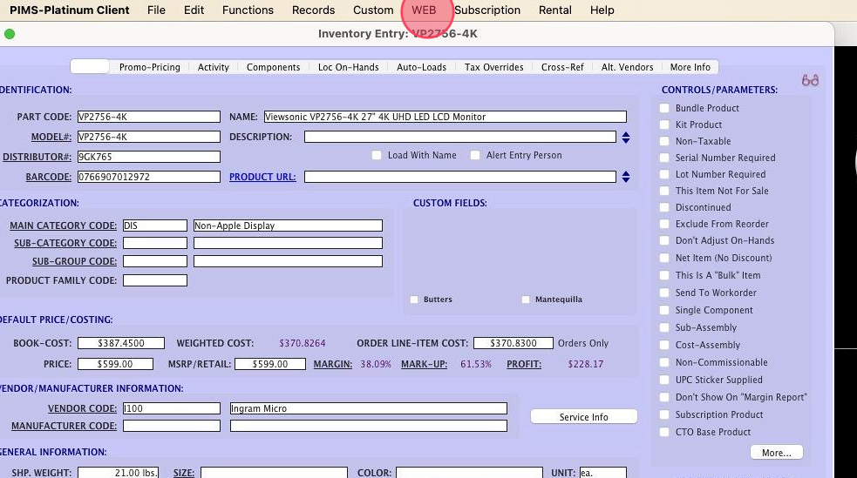
Task: Toggle the Non-Taxable checkbox
Action: 664,141
